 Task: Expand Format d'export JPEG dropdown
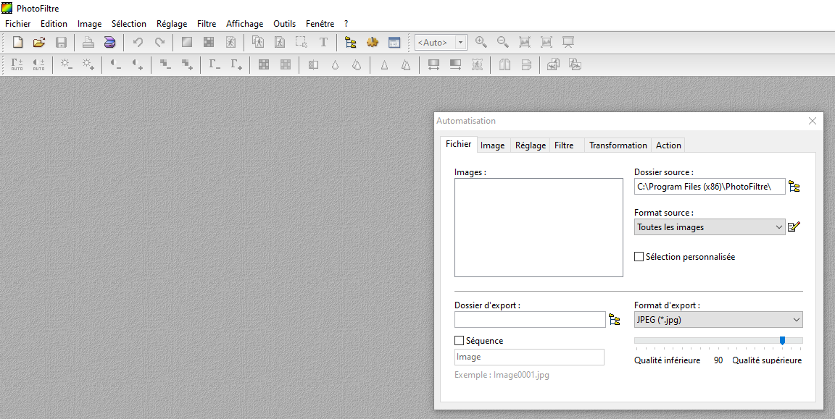718,320
